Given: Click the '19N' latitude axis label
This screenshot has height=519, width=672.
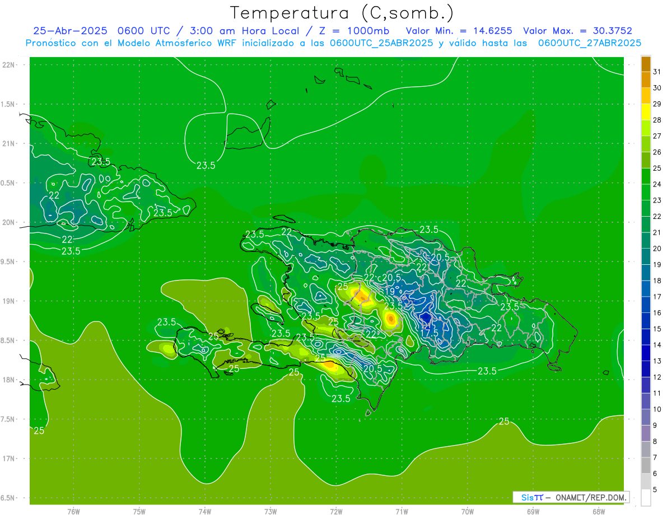Looking at the screenshot, I should click(9, 301).
